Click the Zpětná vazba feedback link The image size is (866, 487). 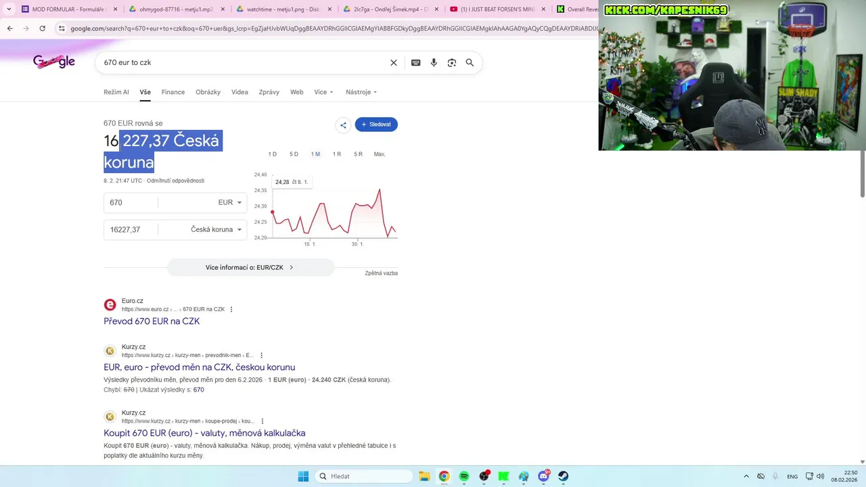point(382,273)
